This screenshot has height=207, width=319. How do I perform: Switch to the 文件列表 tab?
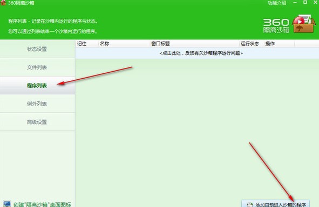[37, 67]
